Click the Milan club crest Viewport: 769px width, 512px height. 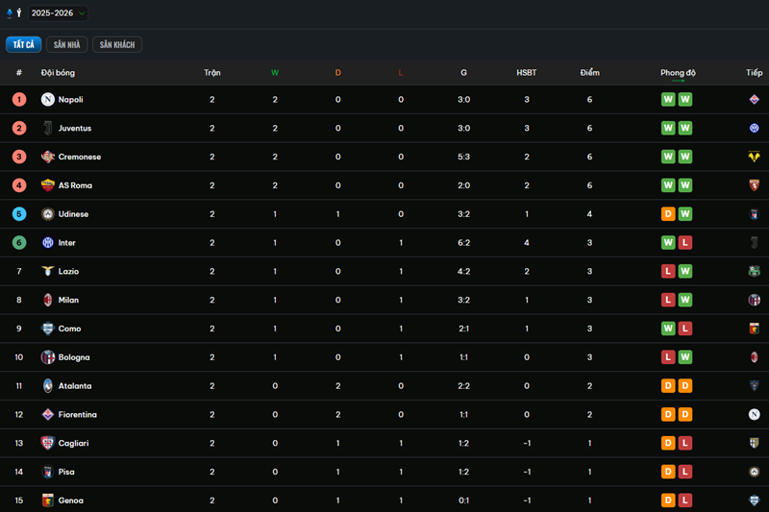47,300
